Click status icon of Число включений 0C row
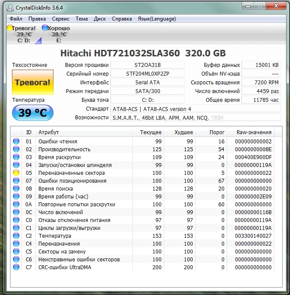Viewport: 290px width, 295px height. 16,212
